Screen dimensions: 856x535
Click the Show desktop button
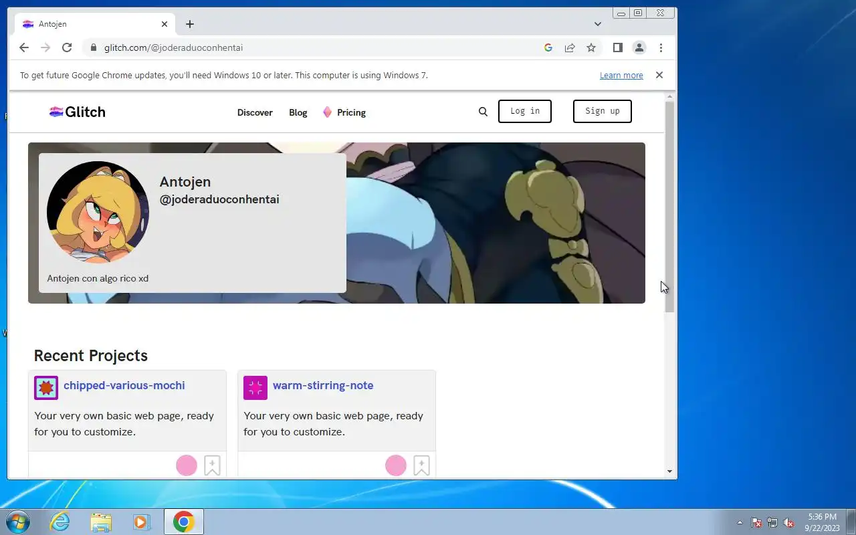[x=851, y=522]
